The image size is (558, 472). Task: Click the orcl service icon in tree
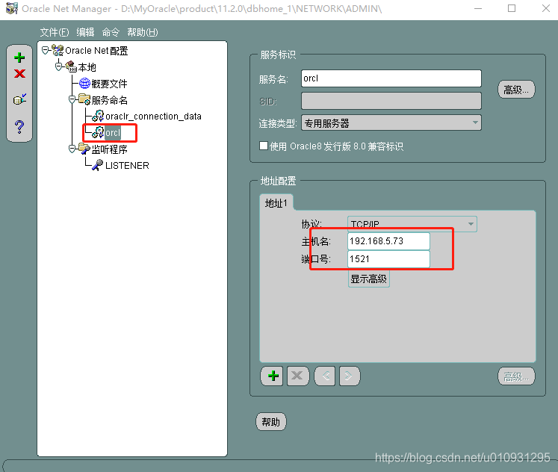click(x=98, y=132)
